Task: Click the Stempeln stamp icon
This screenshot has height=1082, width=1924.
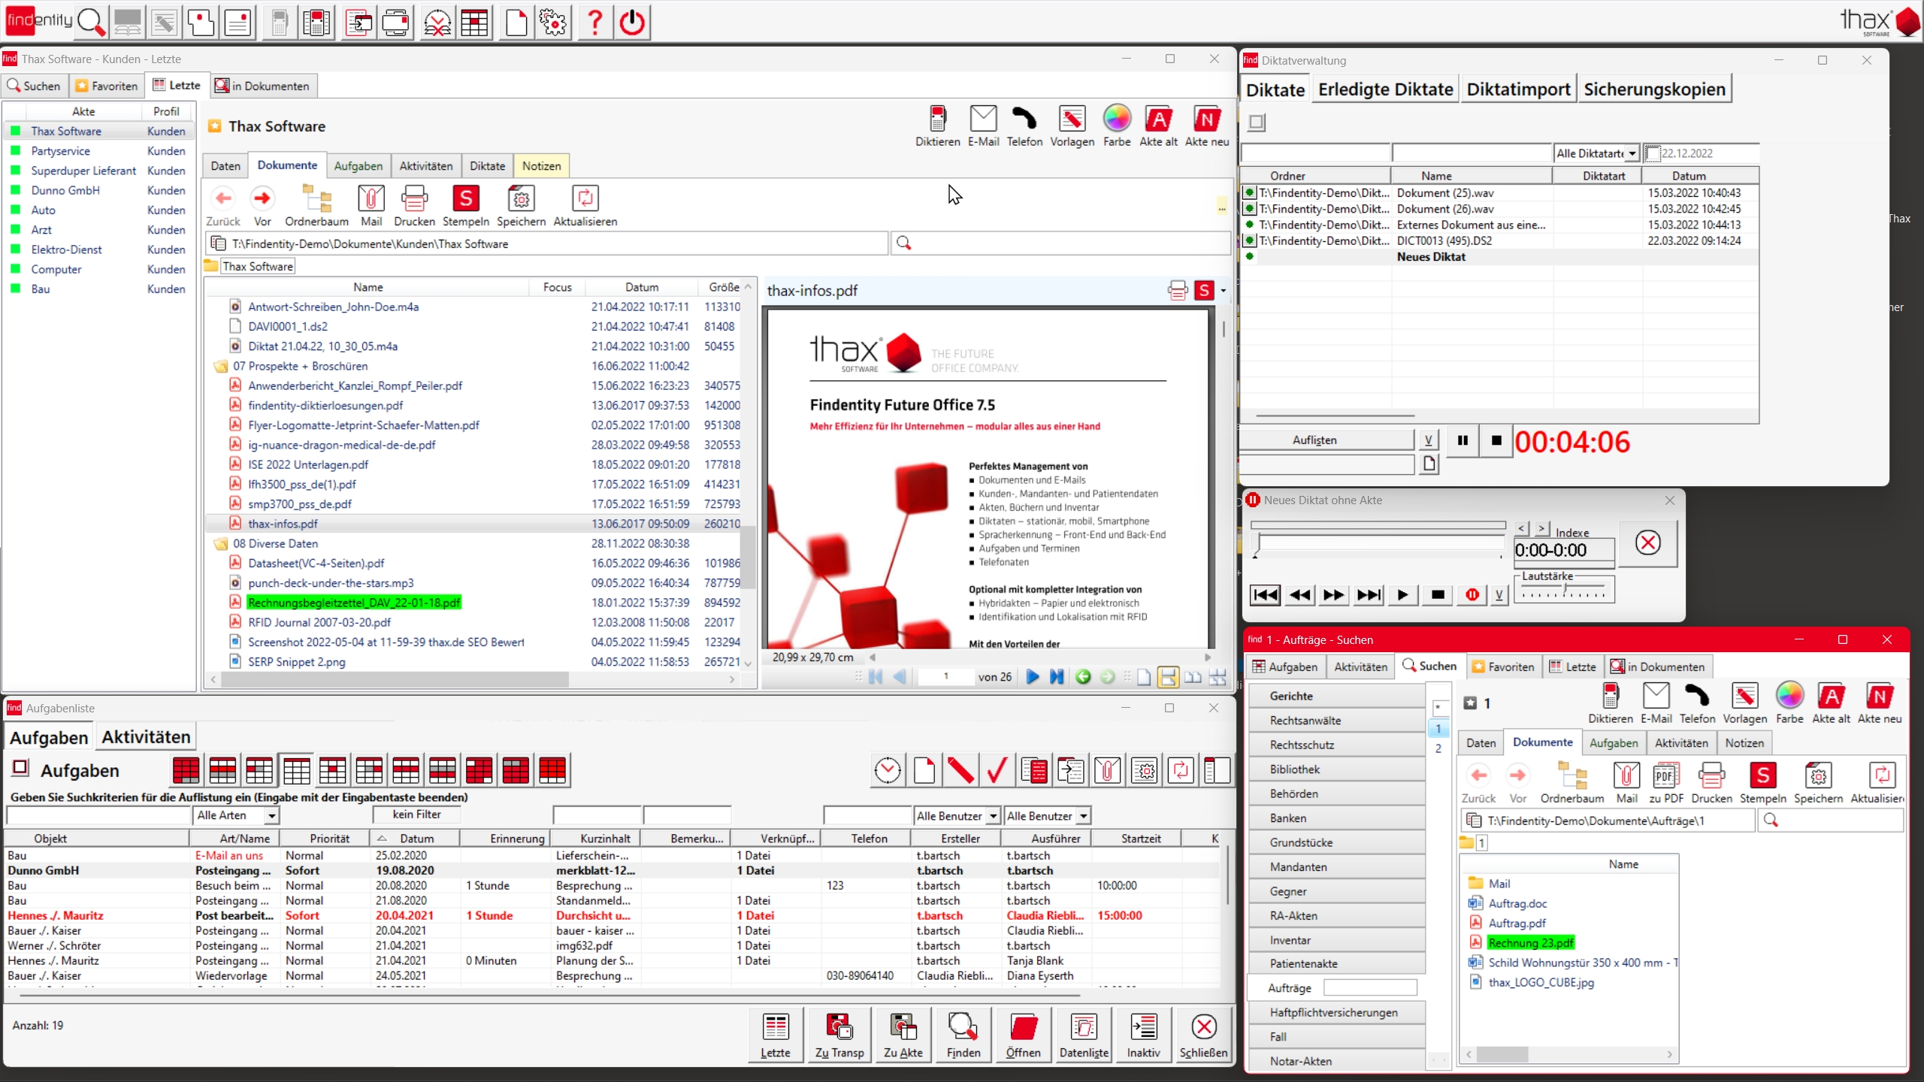Action: (x=465, y=199)
